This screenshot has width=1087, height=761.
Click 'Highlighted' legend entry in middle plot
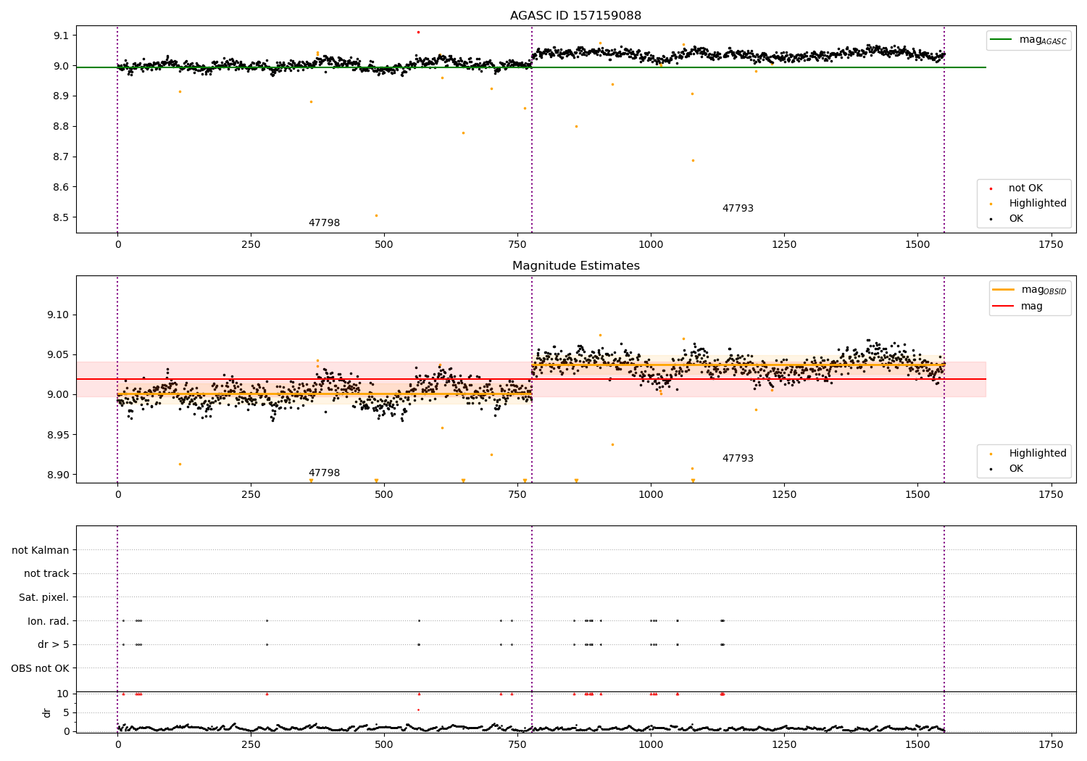[x=1038, y=453]
